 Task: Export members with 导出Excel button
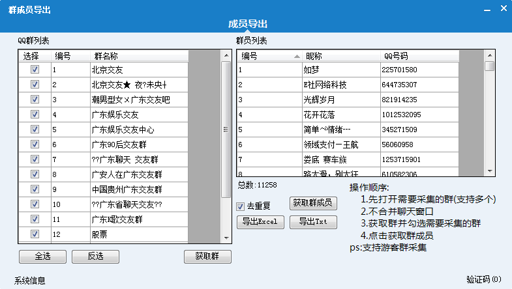tap(260, 221)
